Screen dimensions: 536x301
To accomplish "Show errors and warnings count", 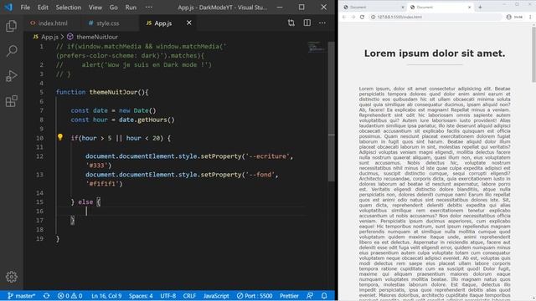I will [x=70, y=295].
